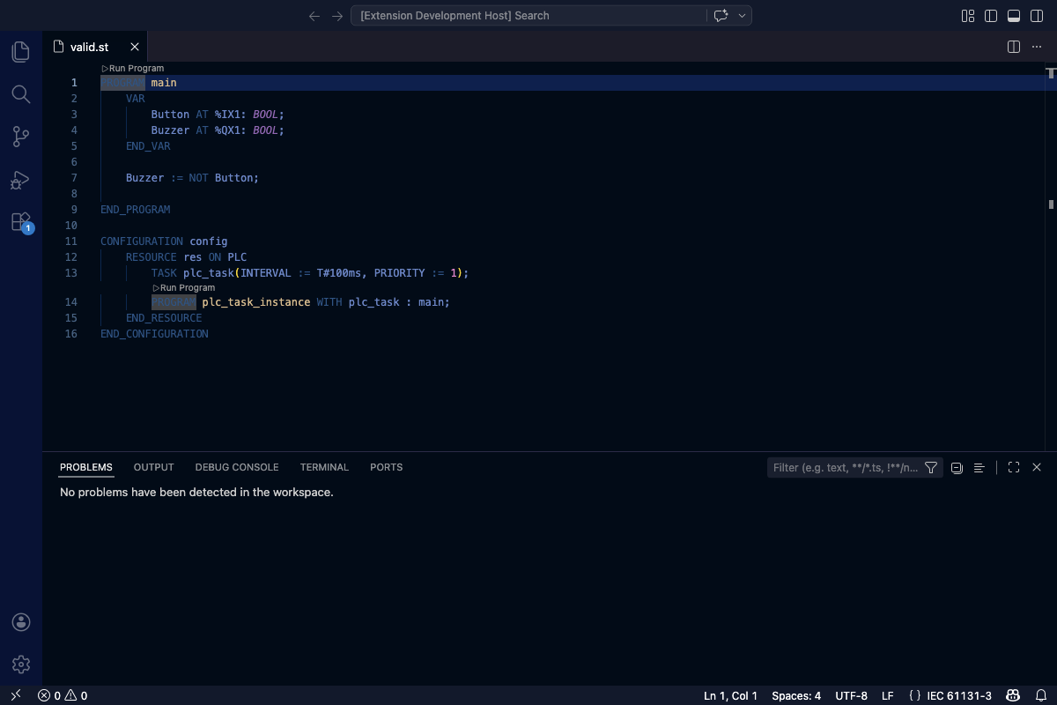Click 'END_CONFIGURATION' on line 16

pos(154,334)
